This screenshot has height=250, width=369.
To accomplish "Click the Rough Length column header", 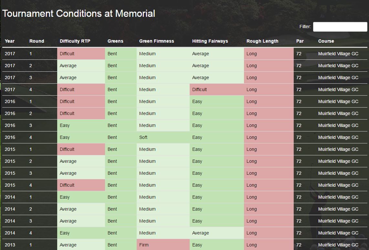I will (x=262, y=41).
